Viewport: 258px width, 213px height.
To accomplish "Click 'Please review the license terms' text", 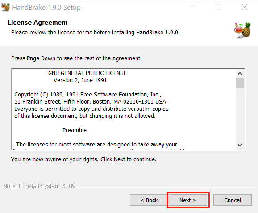I will [x=96, y=33].
